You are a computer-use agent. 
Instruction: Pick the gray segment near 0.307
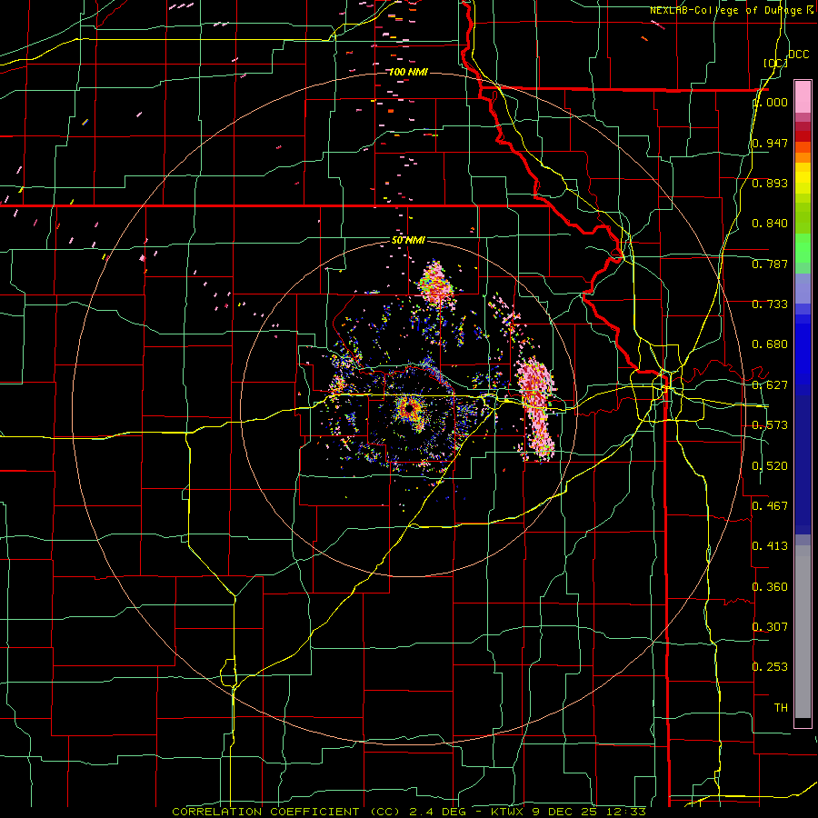point(803,632)
